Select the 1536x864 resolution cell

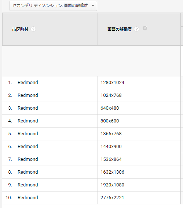pyautogui.click(x=139, y=159)
